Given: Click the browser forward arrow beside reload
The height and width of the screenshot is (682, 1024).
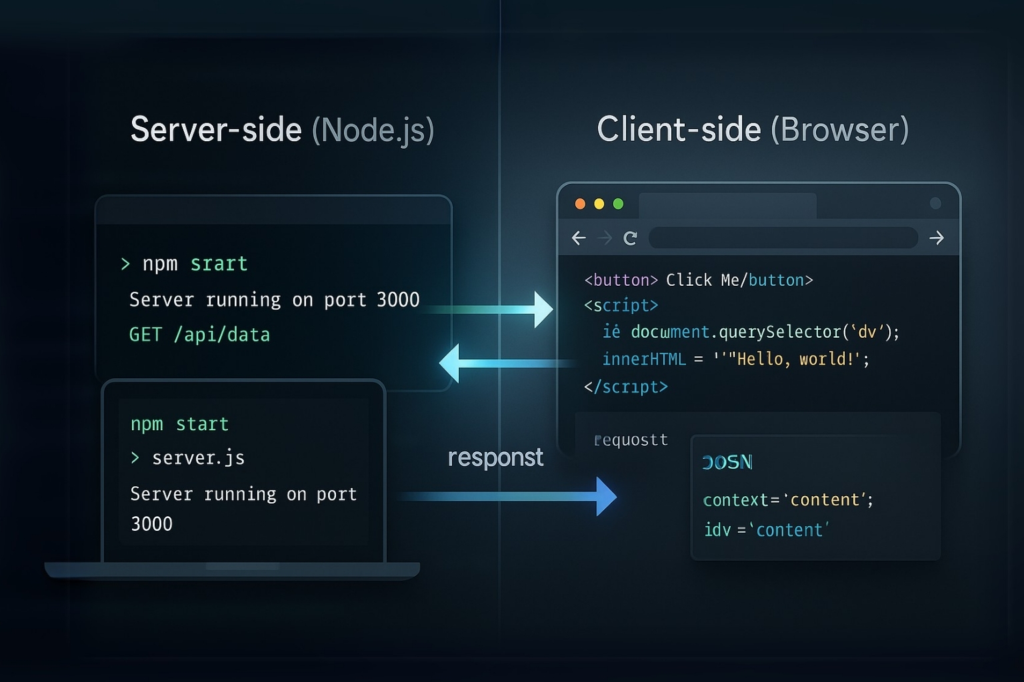Looking at the screenshot, I should (605, 238).
